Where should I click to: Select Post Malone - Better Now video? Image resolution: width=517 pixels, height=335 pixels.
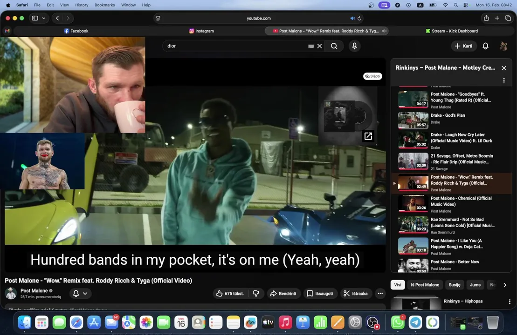click(x=451, y=265)
